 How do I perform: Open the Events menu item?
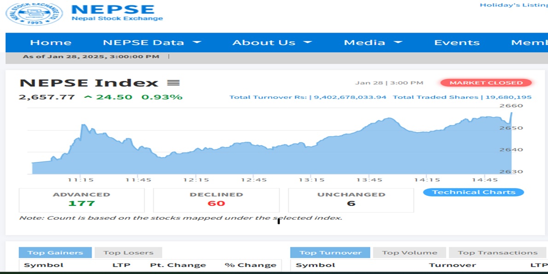tap(457, 43)
